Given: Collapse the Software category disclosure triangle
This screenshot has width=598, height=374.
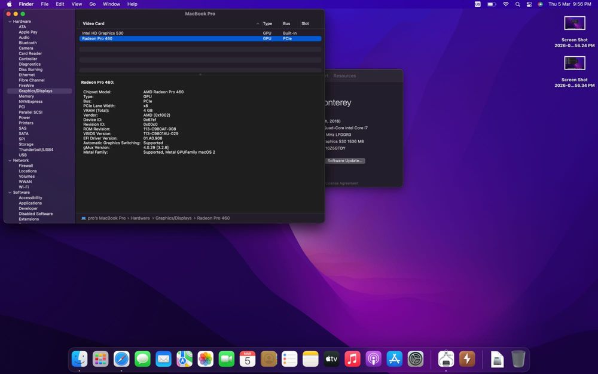Looking at the screenshot, I should click(10, 193).
